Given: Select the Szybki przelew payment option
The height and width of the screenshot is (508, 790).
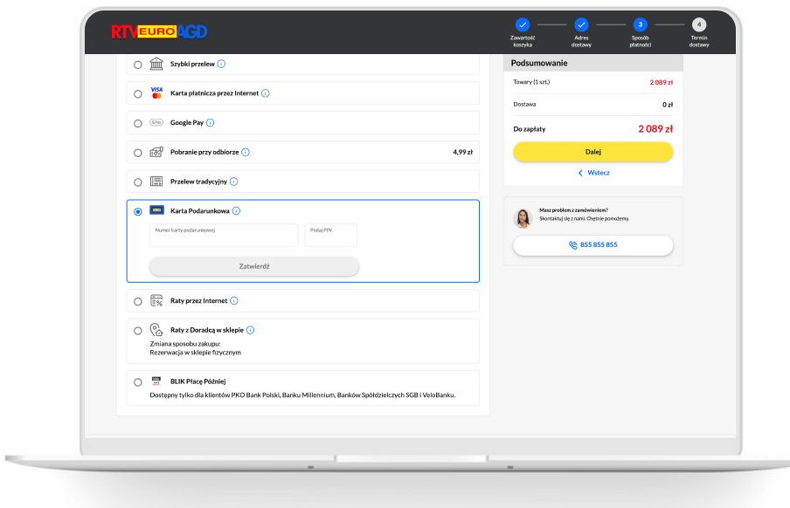Looking at the screenshot, I should pyautogui.click(x=138, y=65).
